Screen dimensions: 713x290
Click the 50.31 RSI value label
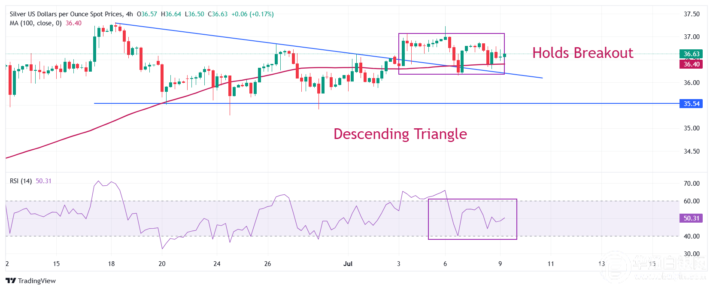coord(691,218)
